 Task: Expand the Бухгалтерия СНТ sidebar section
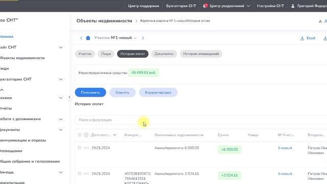tap(61, 79)
